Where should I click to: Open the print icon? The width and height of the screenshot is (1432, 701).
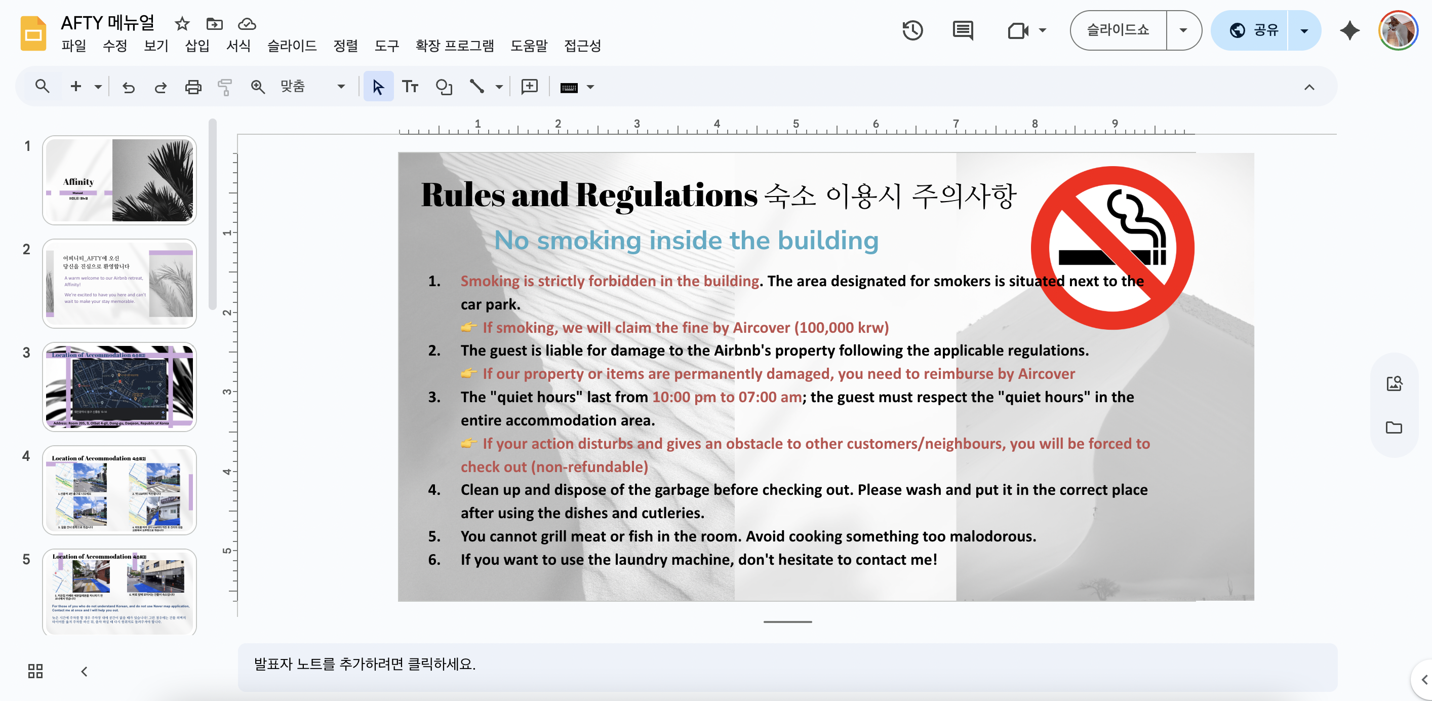192,87
